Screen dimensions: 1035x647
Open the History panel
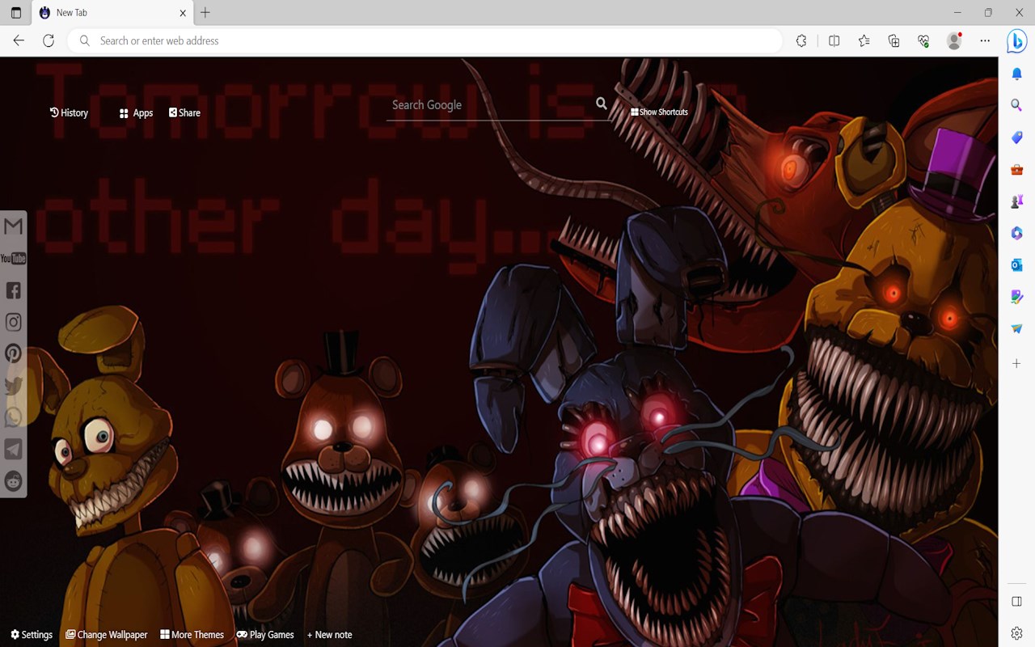tap(69, 112)
